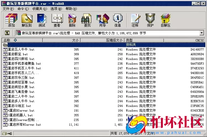Select the 重启手机百人二八... file
The image size is (207, 137).
(x=23, y=73)
